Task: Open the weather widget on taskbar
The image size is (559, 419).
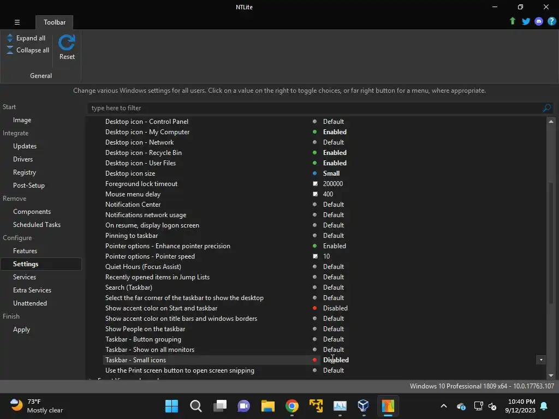Action: [x=36, y=406]
